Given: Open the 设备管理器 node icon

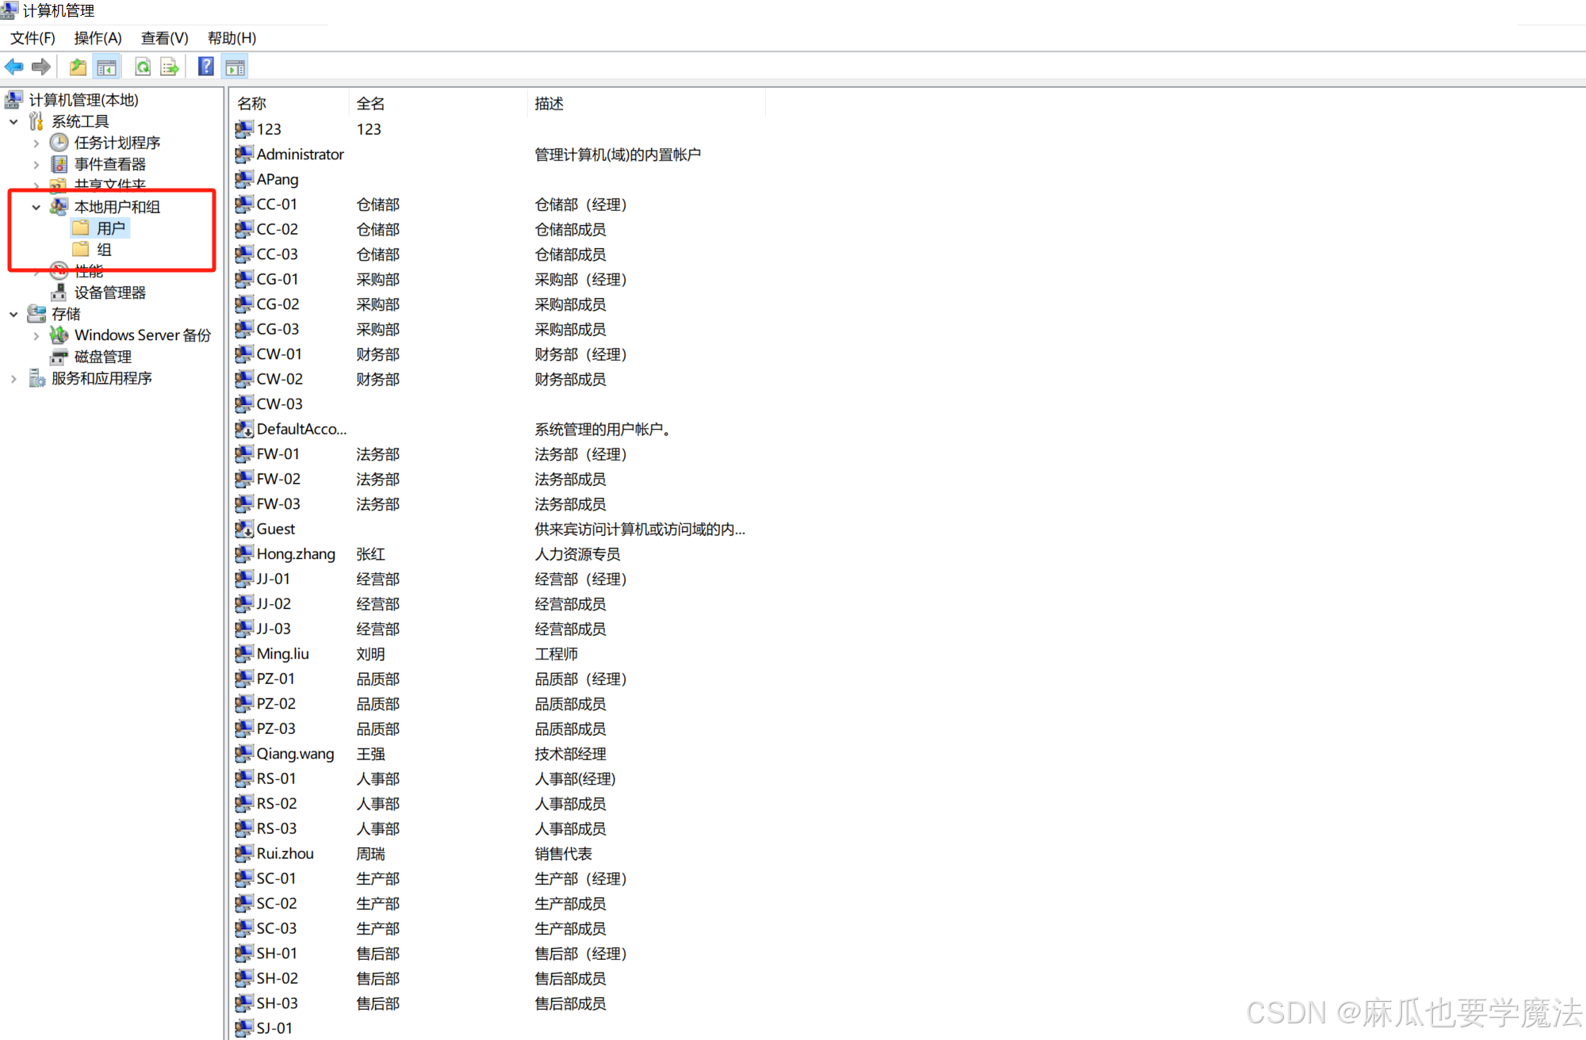Looking at the screenshot, I should click(x=59, y=292).
